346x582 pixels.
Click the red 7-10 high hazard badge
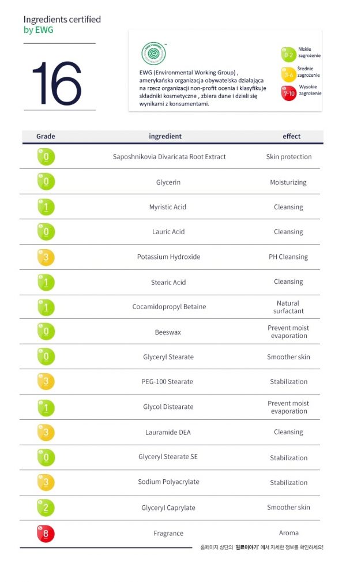[x=288, y=92]
